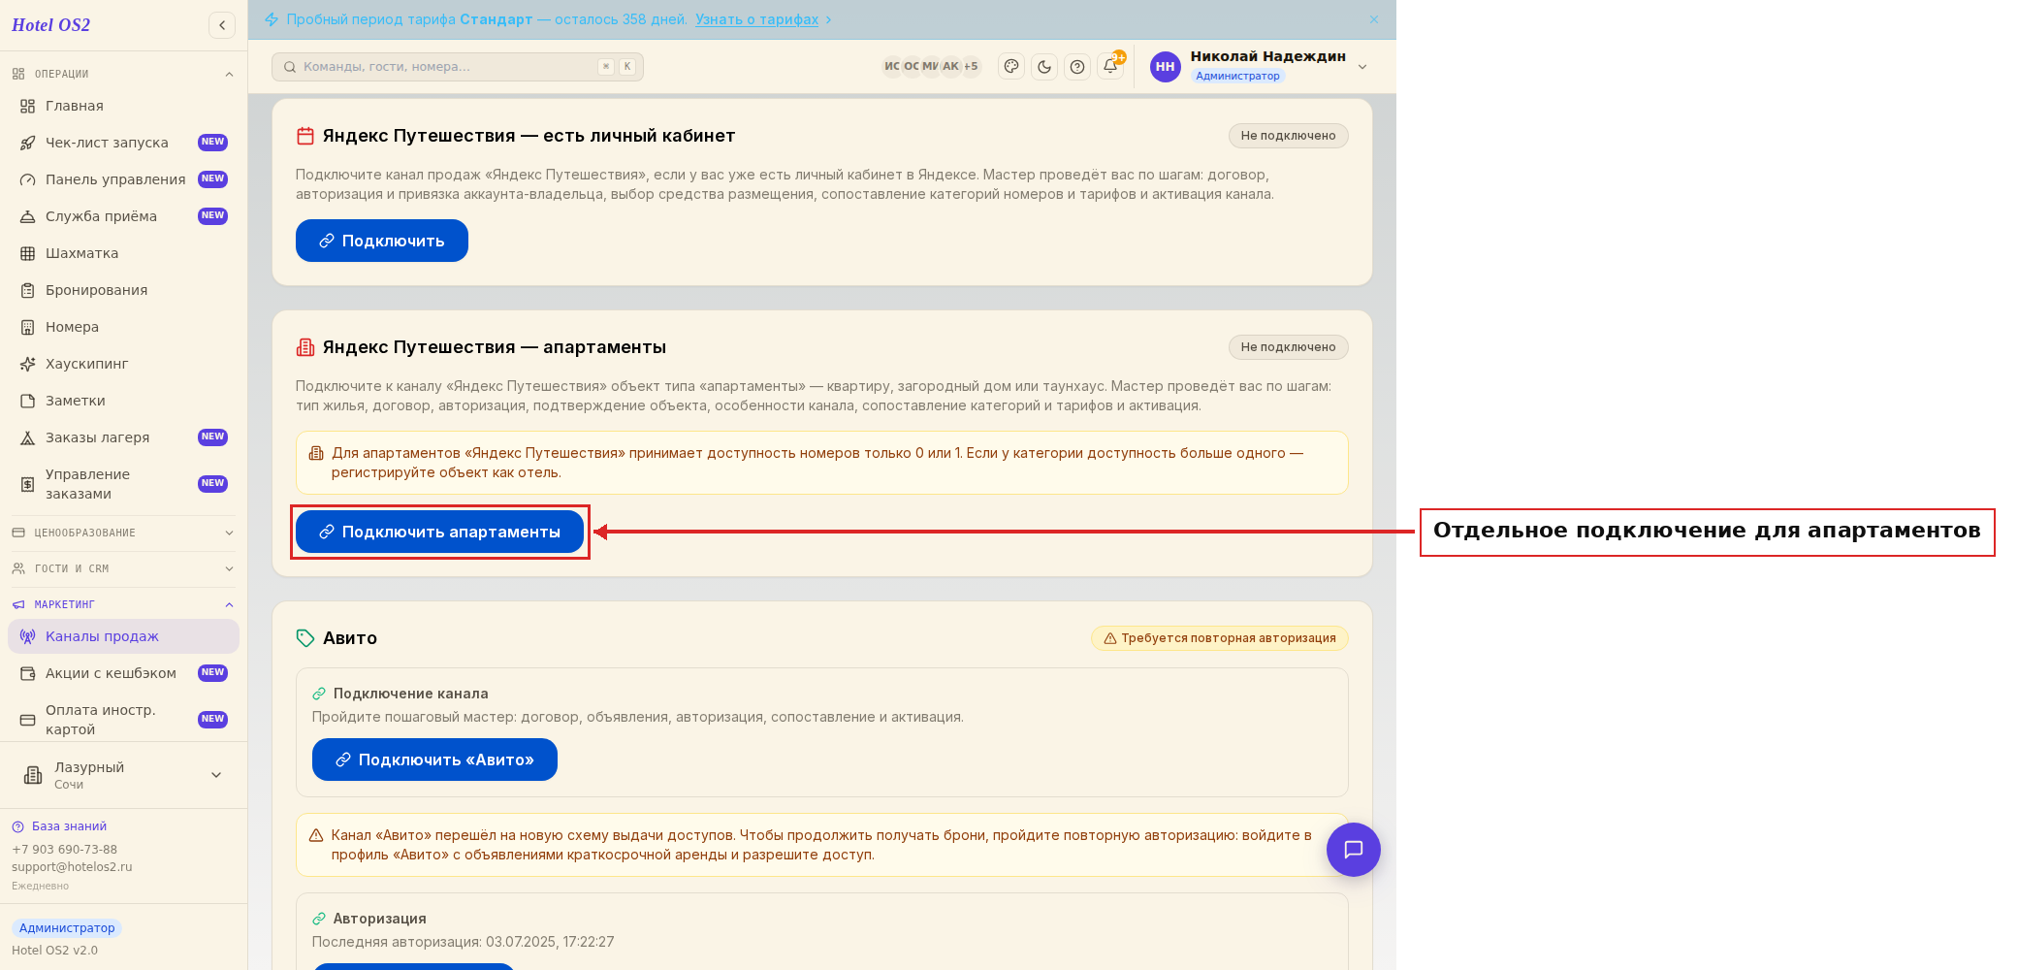Click the Подключить «Авито» button
The image size is (2018, 970).
pyautogui.click(x=434, y=760)
